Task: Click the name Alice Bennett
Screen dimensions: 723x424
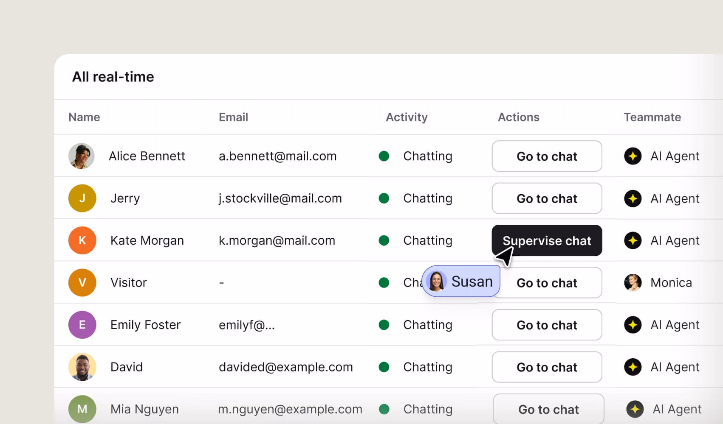Action: click(x=147, y=156)
